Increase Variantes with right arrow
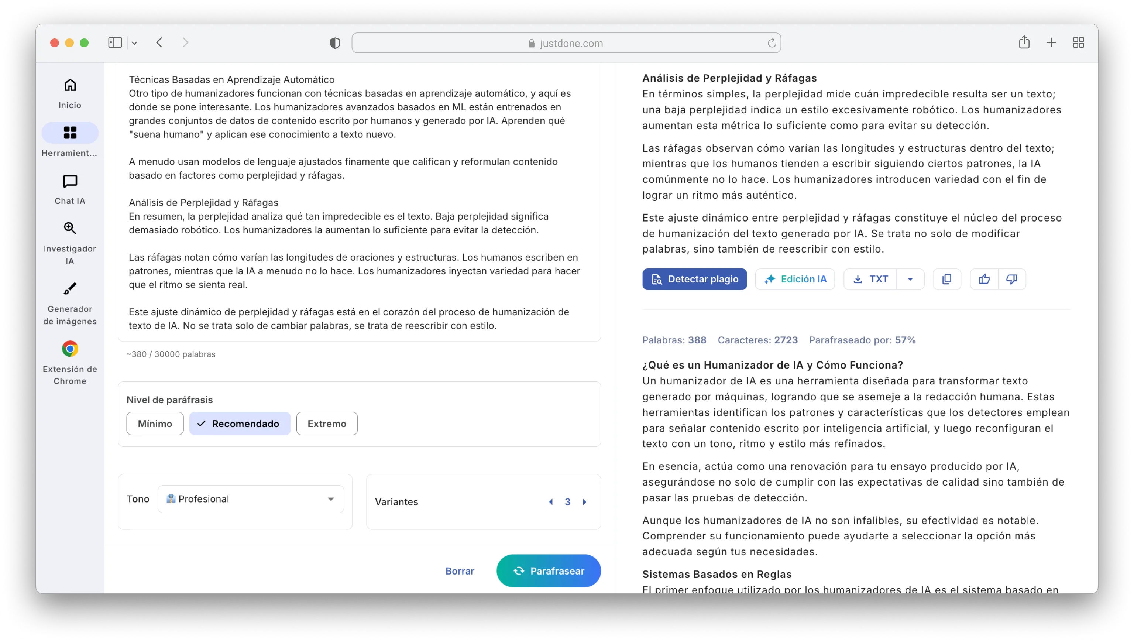 (584, 502)
